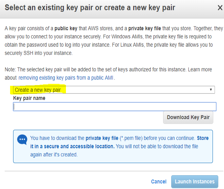Focus the Key pair name input field
224x189 pixels.
[114, 107]
